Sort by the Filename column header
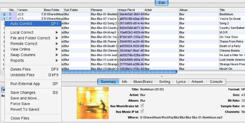The image size is (245, 123). tap(104, 10)
